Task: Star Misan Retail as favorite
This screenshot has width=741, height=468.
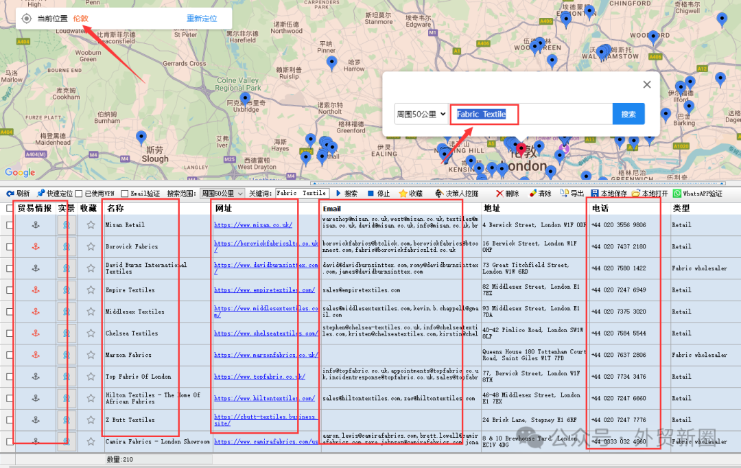Action: (x=91, y=225)
